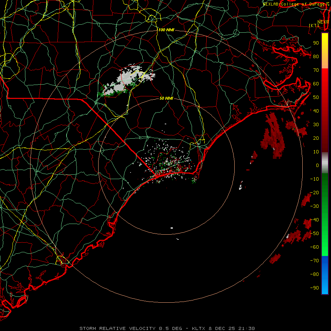Screen dimensions: 331x331
Task: Click the "-70" value on velocity scale
Action: [x=314, y=261]
